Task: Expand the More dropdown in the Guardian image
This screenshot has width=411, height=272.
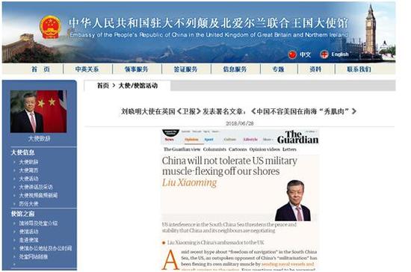Action: click(268, 140)
